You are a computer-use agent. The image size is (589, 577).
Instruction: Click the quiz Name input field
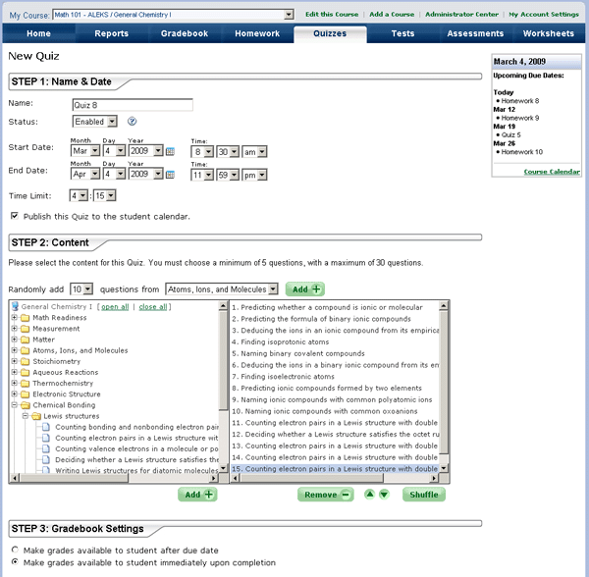click(x=133, y=104)
